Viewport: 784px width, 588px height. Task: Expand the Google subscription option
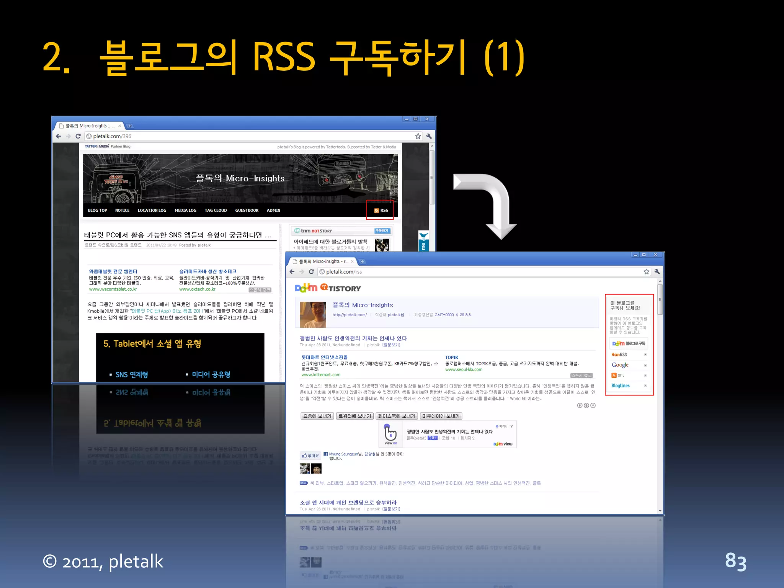pyautogui.click(x=645, y=365)
